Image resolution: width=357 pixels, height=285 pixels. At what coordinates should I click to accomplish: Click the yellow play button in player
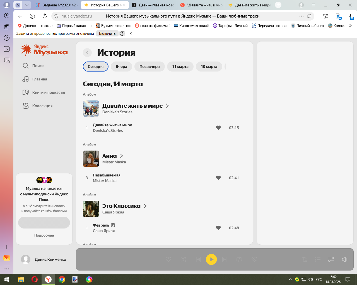[x=211, y=259]
